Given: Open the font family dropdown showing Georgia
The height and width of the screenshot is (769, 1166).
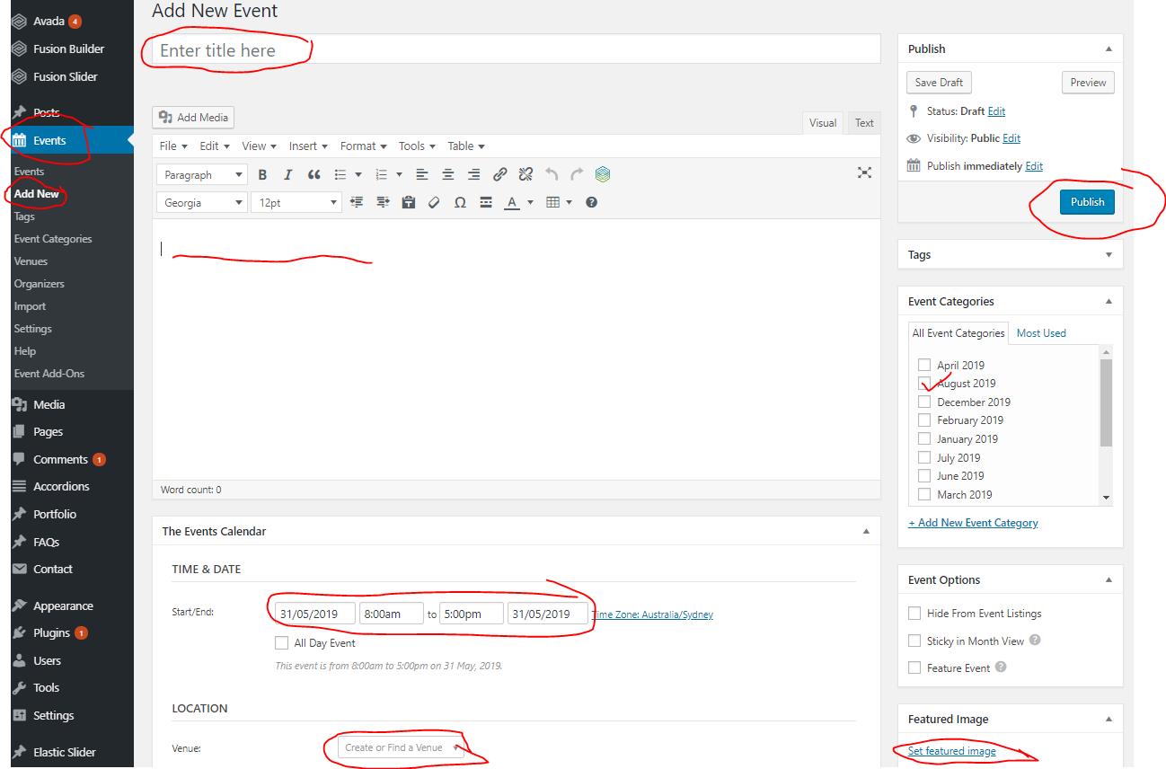Looking at the screenshot, I should 201,202.
